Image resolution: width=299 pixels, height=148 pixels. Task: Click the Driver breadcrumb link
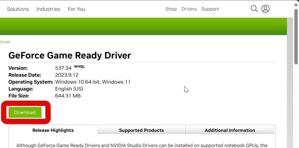click(x=5, y=42)
